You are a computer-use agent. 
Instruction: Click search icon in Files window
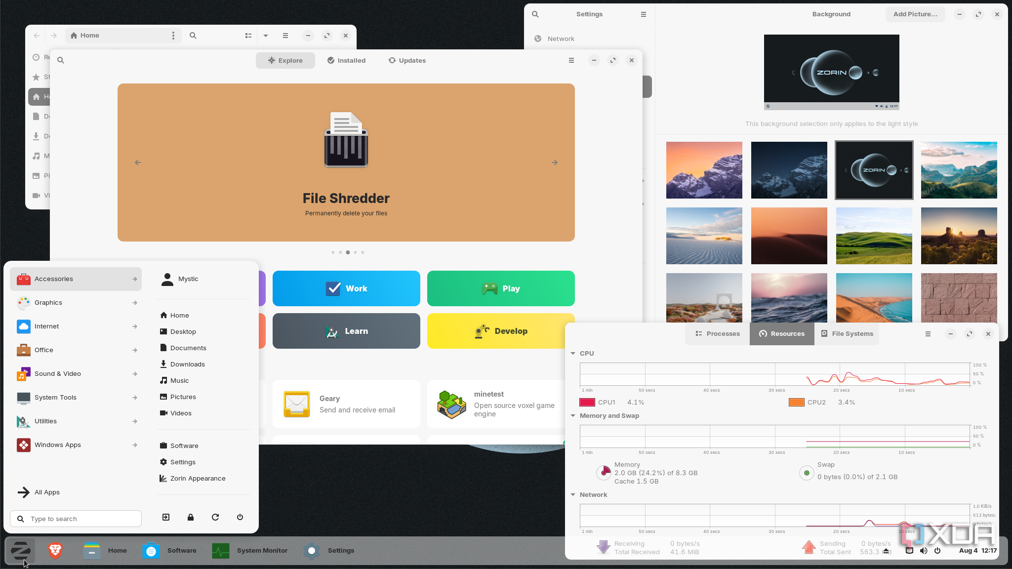pyautogui.click(x=193, y=36)
